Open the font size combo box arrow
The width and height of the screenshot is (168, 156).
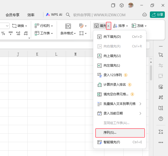[x=7, y=26]
